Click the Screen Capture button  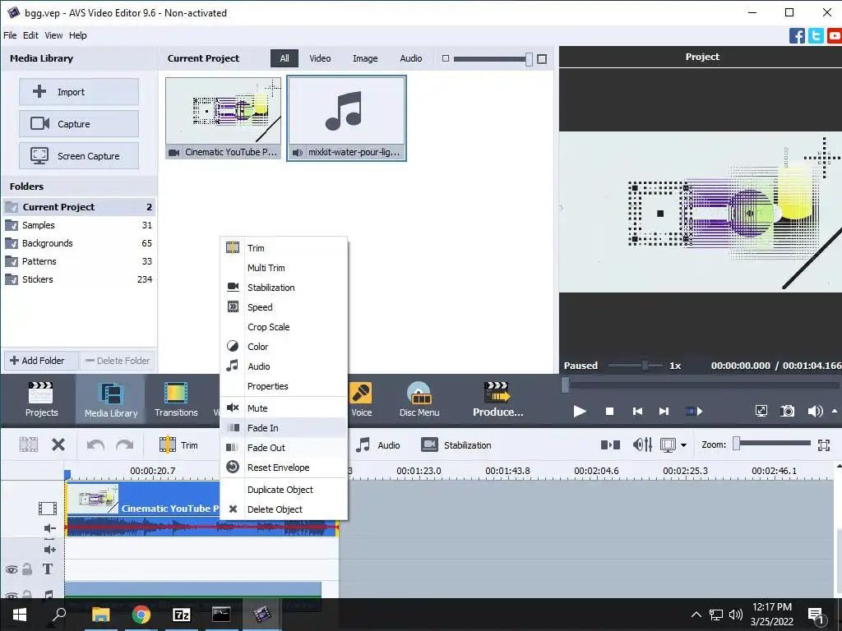[x=79, y=156]
